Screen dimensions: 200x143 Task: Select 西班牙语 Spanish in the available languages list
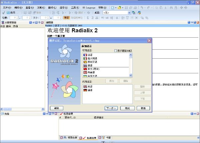point(106,62)
